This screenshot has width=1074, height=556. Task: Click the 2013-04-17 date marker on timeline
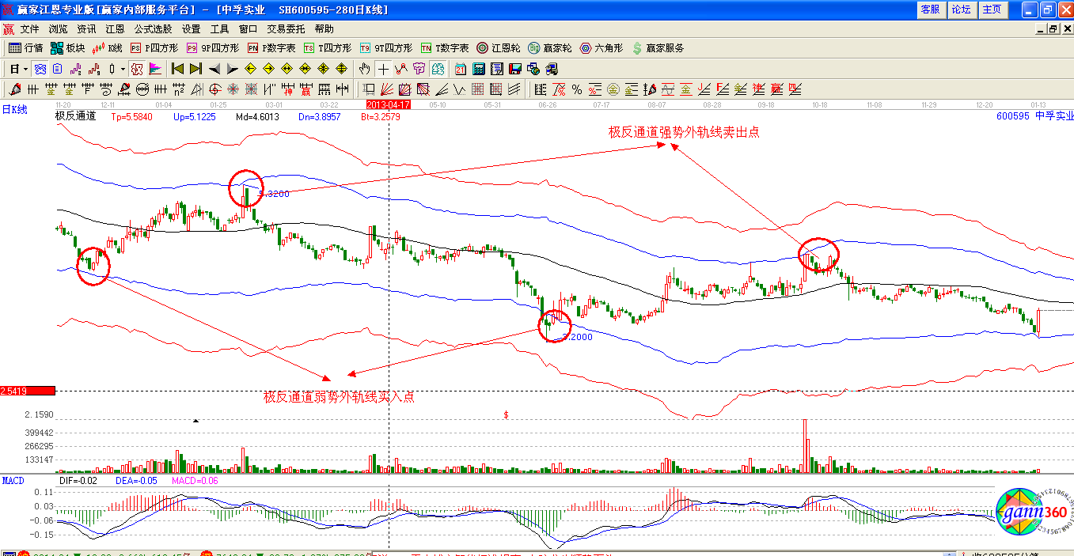(x=389, y=104)
